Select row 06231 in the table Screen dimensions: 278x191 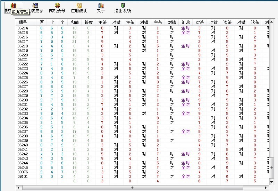(x=142, y=104)
